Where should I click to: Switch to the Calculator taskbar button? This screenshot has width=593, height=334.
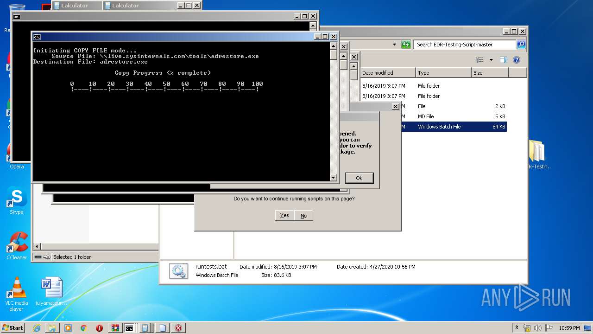pos(145,328)
